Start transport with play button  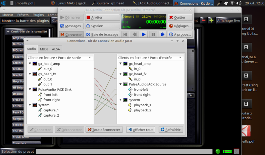(x=144, y=34)
